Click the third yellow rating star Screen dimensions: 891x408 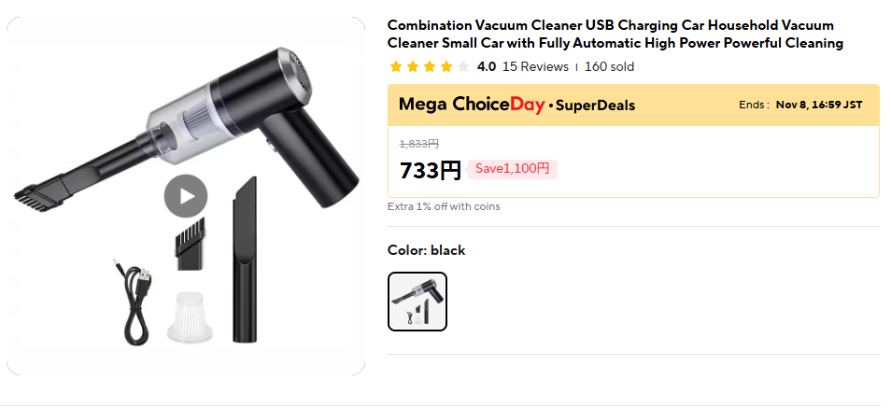430,66
